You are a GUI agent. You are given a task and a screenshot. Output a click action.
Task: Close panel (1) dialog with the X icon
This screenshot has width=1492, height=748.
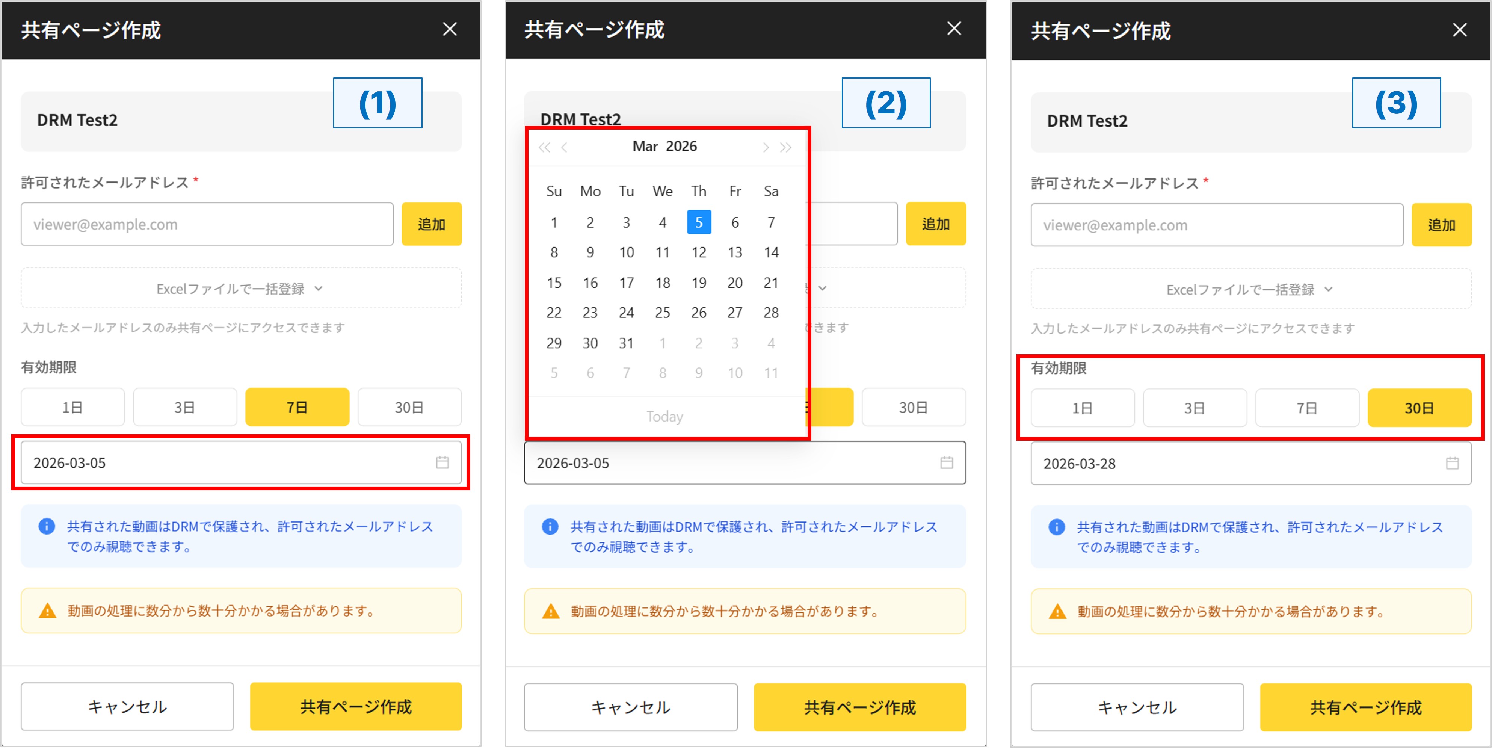(x=450, y=29)
